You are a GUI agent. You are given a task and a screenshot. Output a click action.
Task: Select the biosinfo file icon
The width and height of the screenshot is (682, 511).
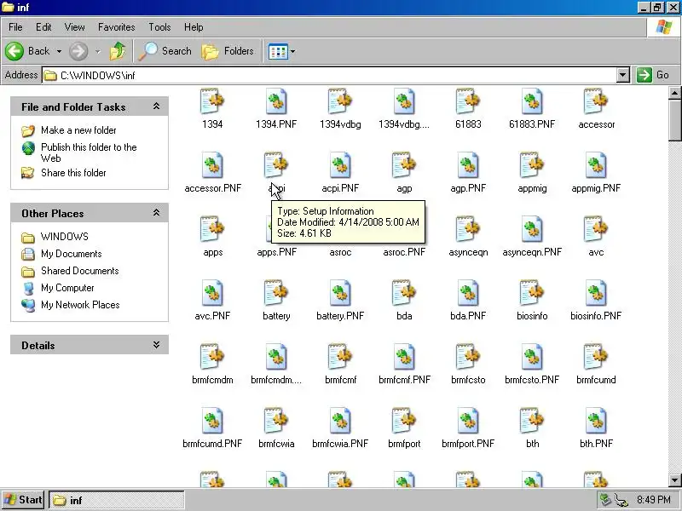(532, 293)
